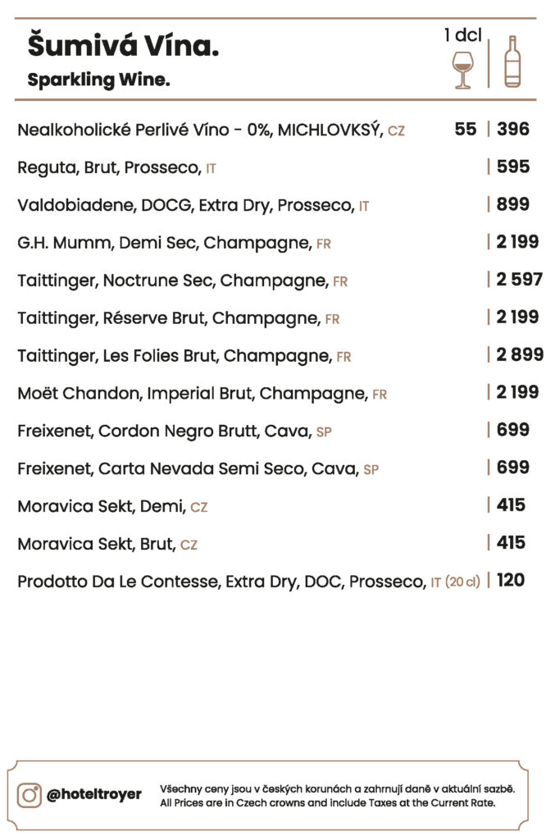Open the @hoteltroyer Instagram handle
This screenshot has height=840, width=546.
pyautogui.click(x=94, y=794)
